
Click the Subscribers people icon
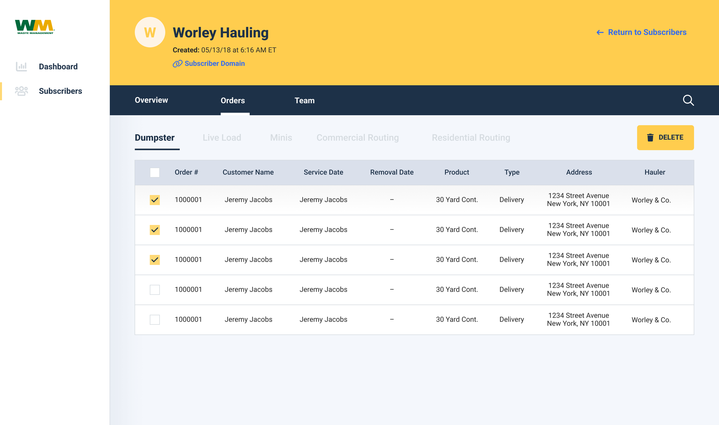21,91
